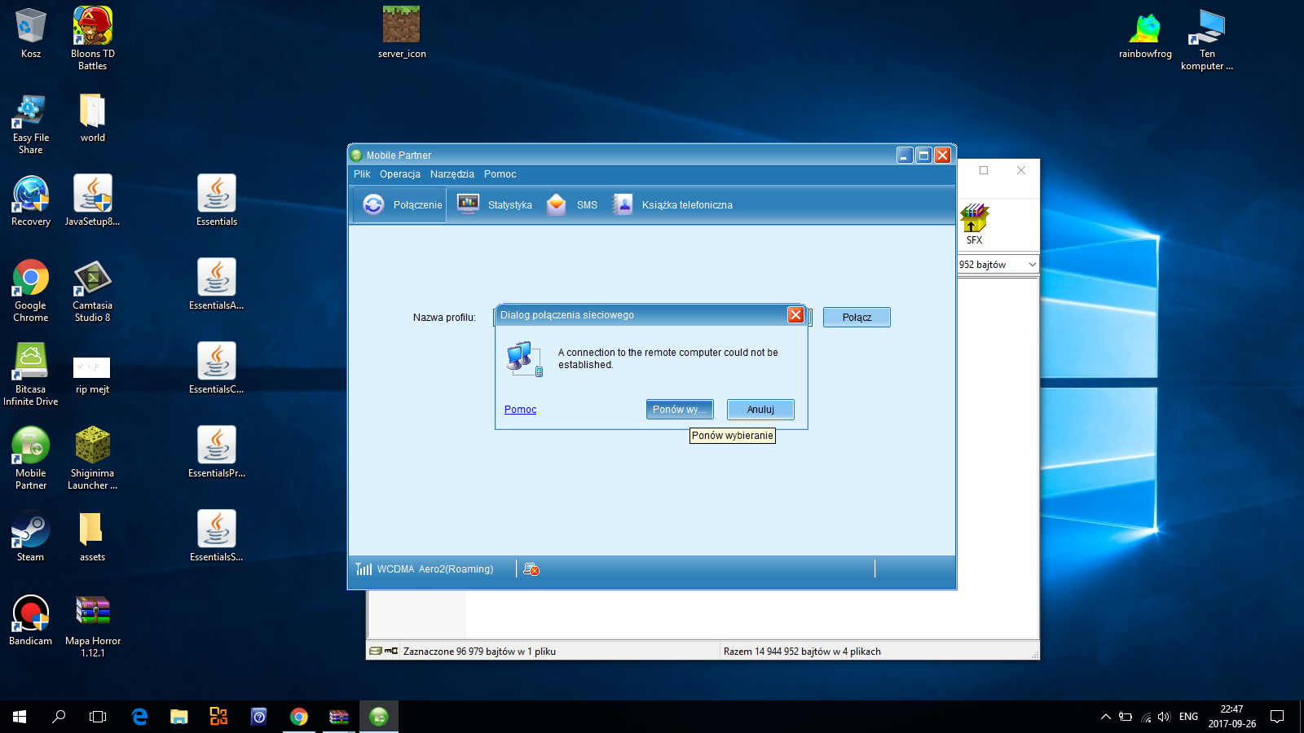The image size is (1304, 733).
Task: Show hidden system tray icons
Action: (x=1105, y=717)
